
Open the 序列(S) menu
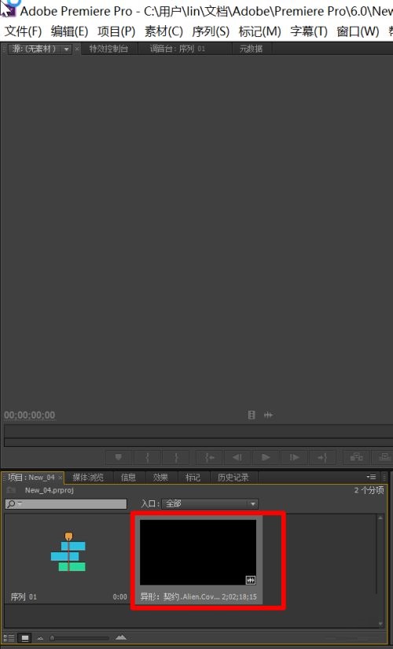coord(211,31)
